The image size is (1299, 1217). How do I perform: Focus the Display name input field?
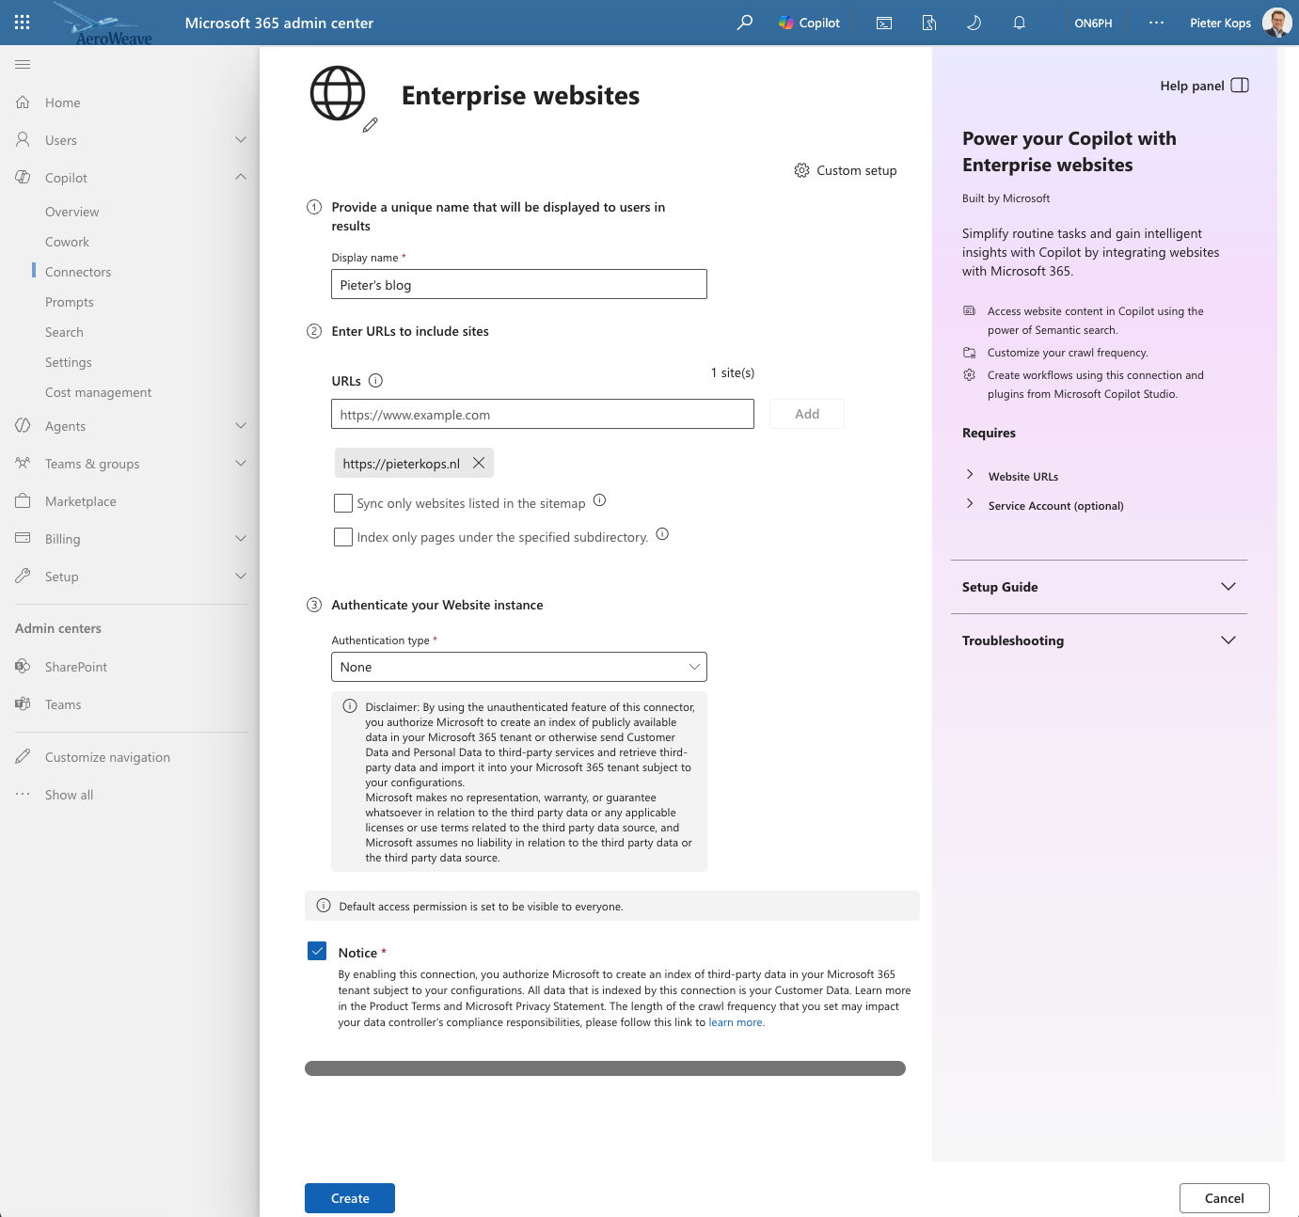point(519,284)
